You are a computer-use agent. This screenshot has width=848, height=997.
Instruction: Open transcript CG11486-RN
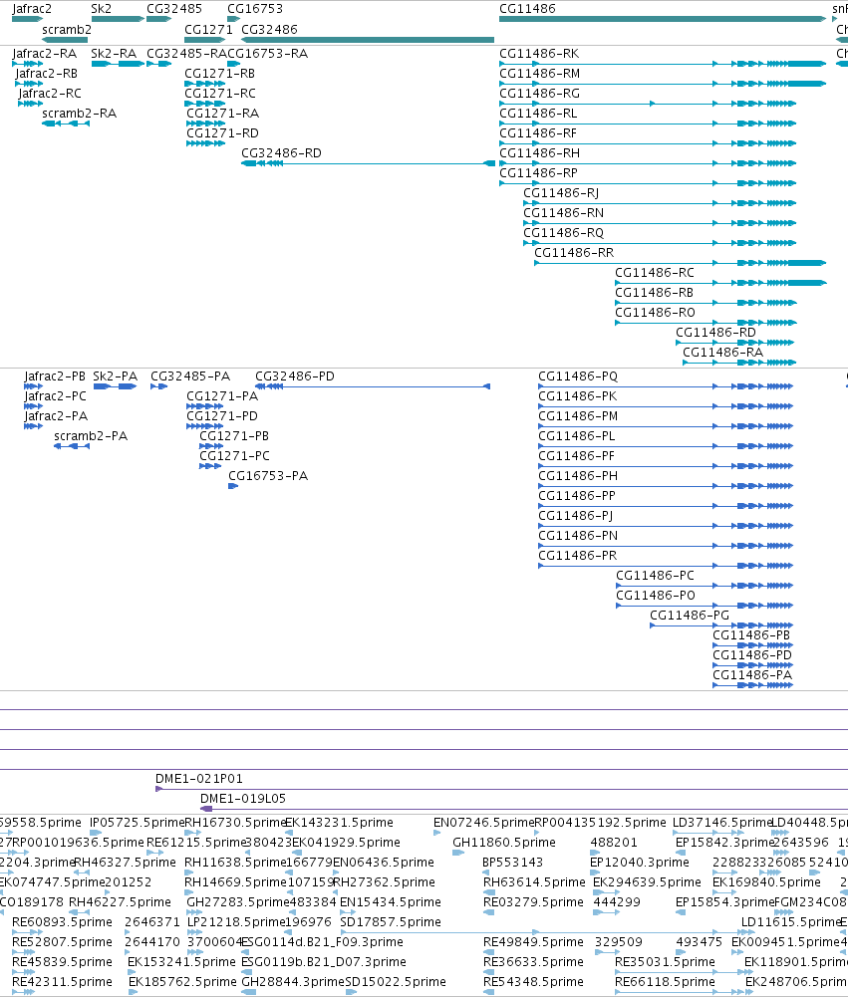(x=564, y=213)
